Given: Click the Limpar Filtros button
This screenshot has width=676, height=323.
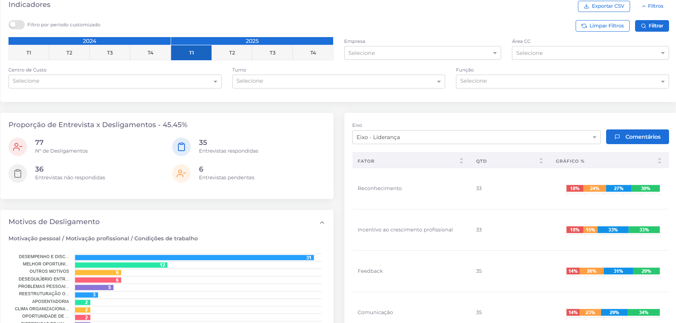Looking at the screenshot, I should click(x=603, y=26).
